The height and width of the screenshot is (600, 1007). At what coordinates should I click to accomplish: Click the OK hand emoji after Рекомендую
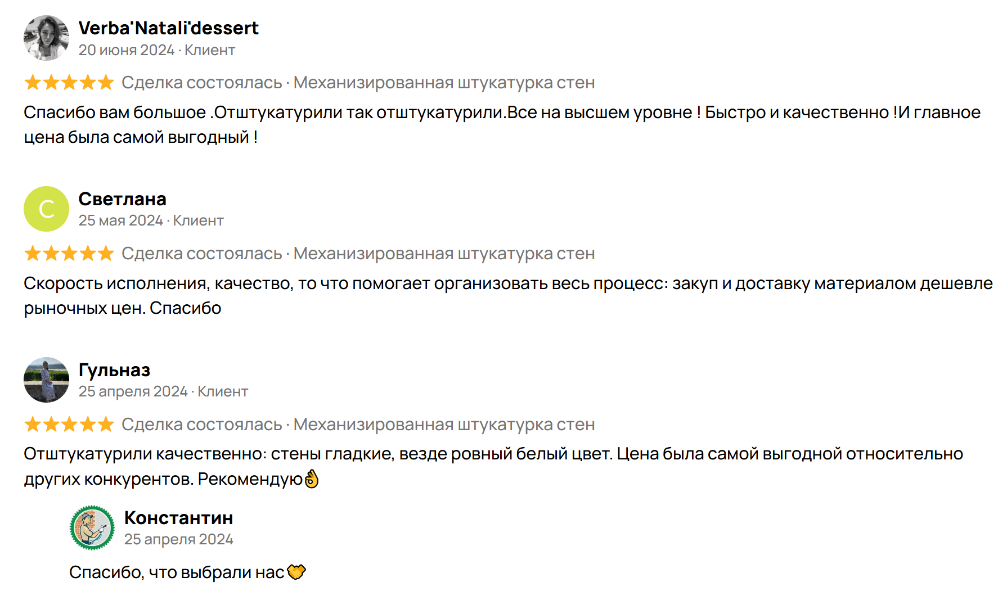[312, 479]
